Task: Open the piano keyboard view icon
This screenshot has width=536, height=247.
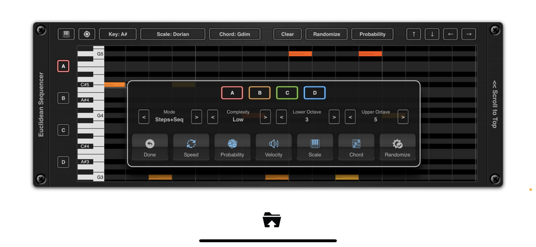Action: point(66,34)
